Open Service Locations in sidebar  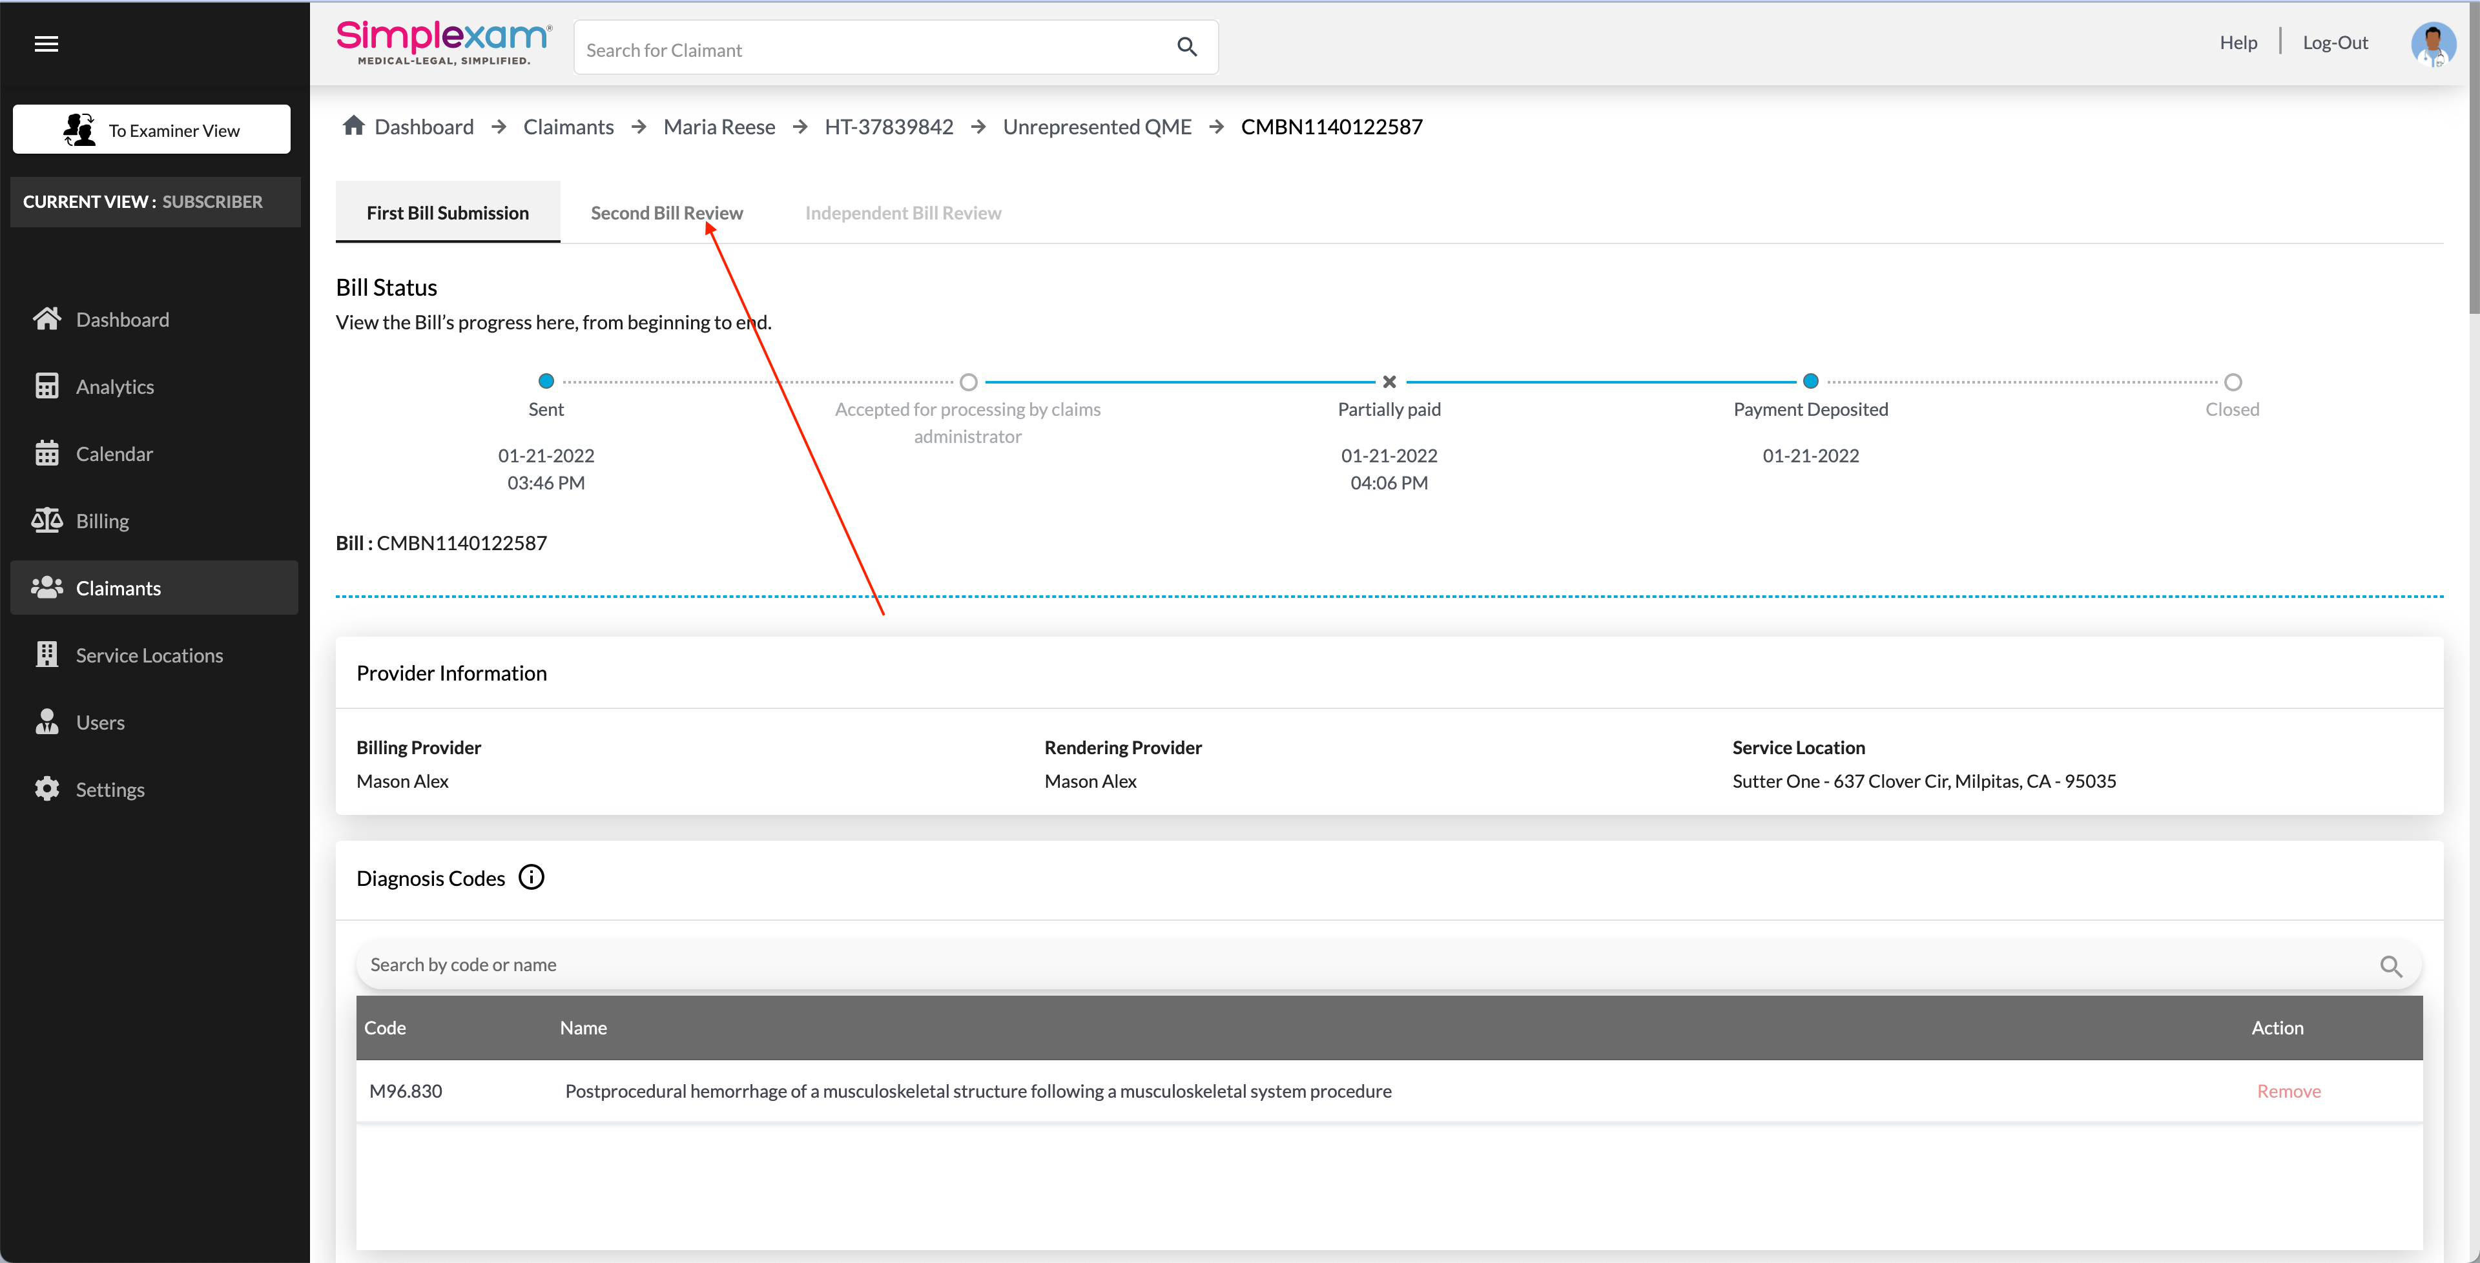[x=149, y=655]
